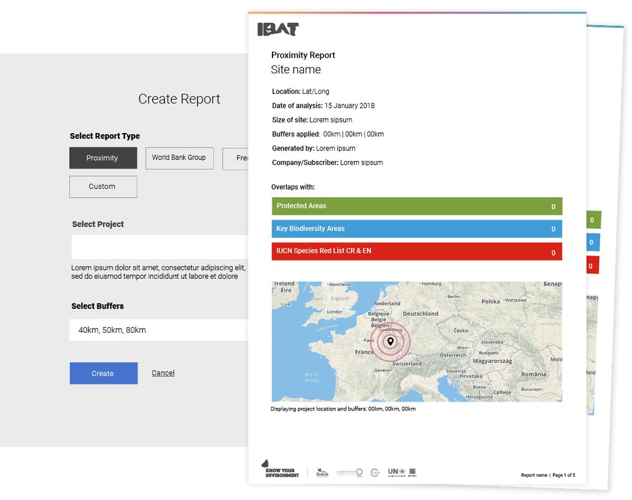Click the IUCN Species Red List CR & EN bar
This screenshot has height=500, width=632.
click(416, 251)
